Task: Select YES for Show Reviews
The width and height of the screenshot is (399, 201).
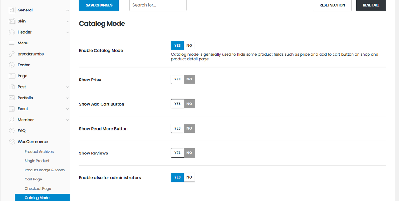Action: coord(177,153)
